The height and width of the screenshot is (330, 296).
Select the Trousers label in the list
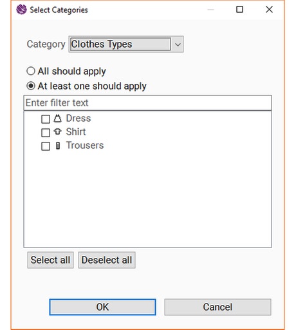pyautogui.click(x=85, y=146)
